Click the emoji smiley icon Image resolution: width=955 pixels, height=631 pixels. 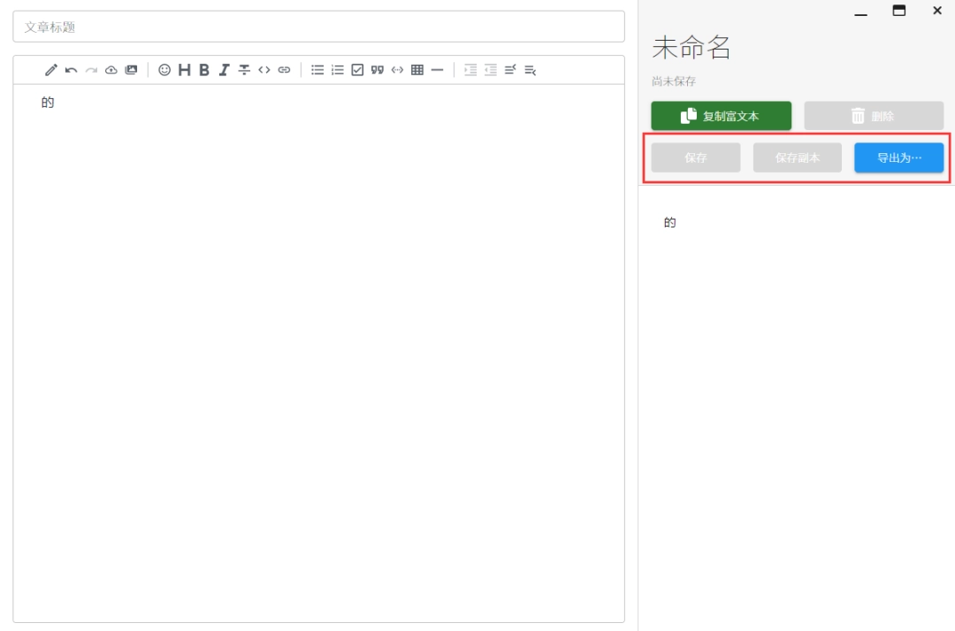[x=164, y=70]
